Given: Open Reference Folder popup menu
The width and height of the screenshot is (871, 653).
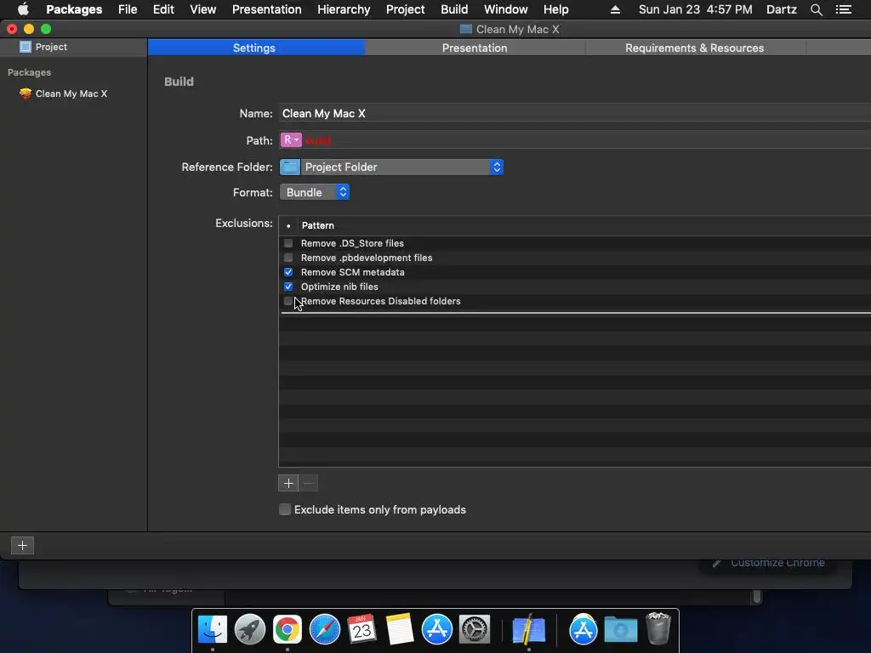Looking at the screenshot, I should (x=391, y=168).
